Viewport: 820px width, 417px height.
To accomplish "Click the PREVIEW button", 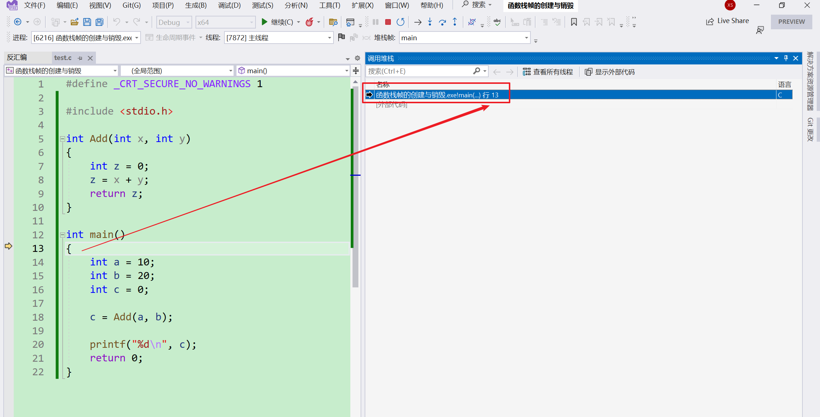I will [791, 22].
